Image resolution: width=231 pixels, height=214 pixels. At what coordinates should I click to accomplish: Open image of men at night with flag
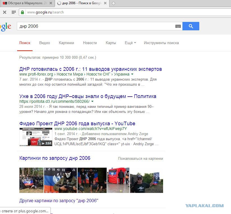pyautogui.click(x=92, y=180)
